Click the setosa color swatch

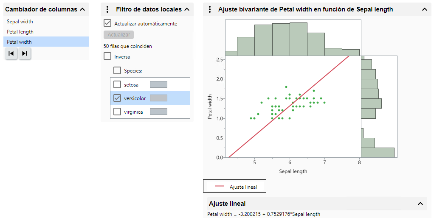click(x=158, y=84)
